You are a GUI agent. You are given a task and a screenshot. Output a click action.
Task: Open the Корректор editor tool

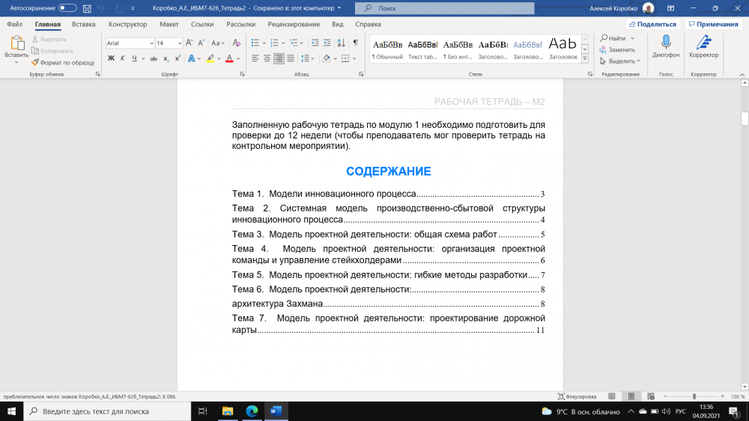click(x=703, y=48)
